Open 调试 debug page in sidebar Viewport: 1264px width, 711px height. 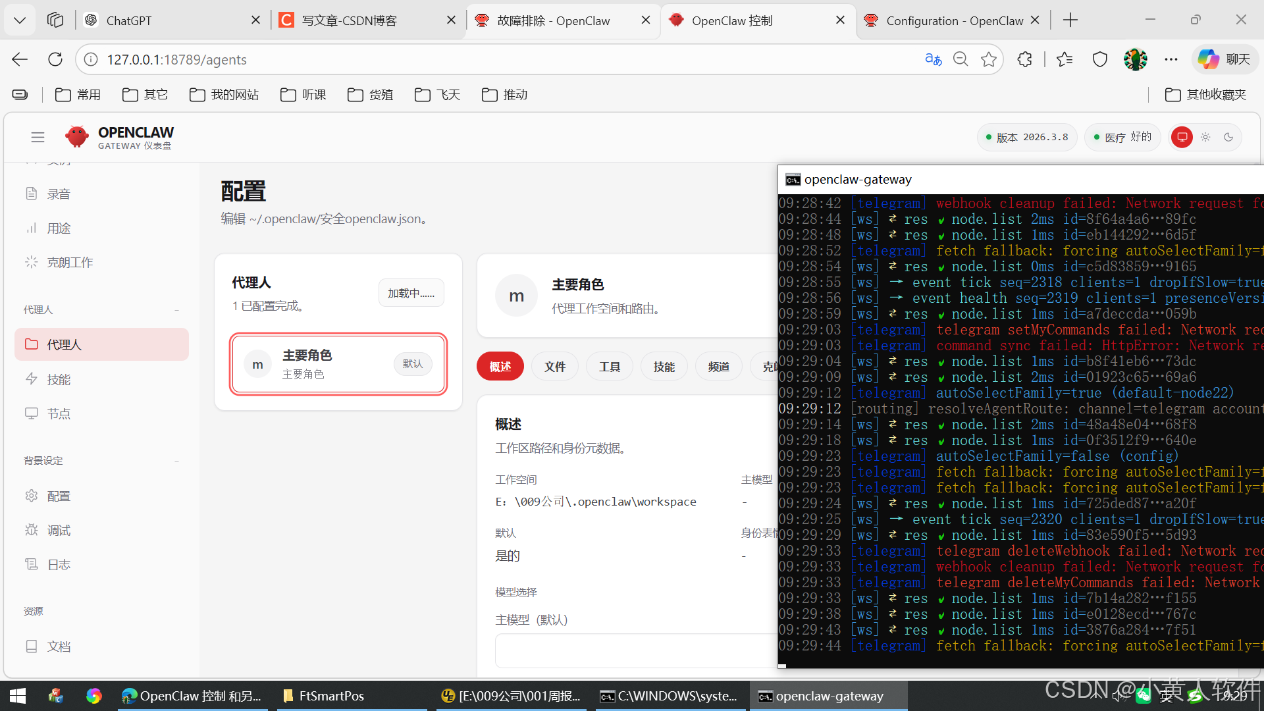click(58, 530)
